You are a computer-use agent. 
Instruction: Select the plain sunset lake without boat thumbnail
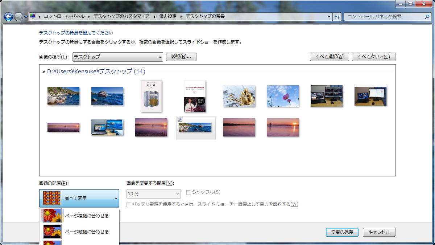point(239,127)
